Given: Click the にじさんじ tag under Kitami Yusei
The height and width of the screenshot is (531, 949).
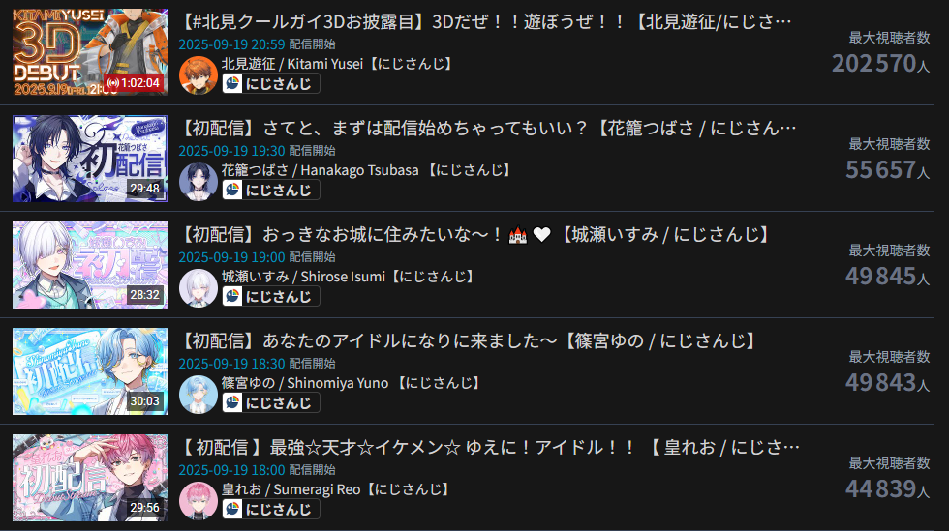Looking at the screenshot, I should 270,83.
